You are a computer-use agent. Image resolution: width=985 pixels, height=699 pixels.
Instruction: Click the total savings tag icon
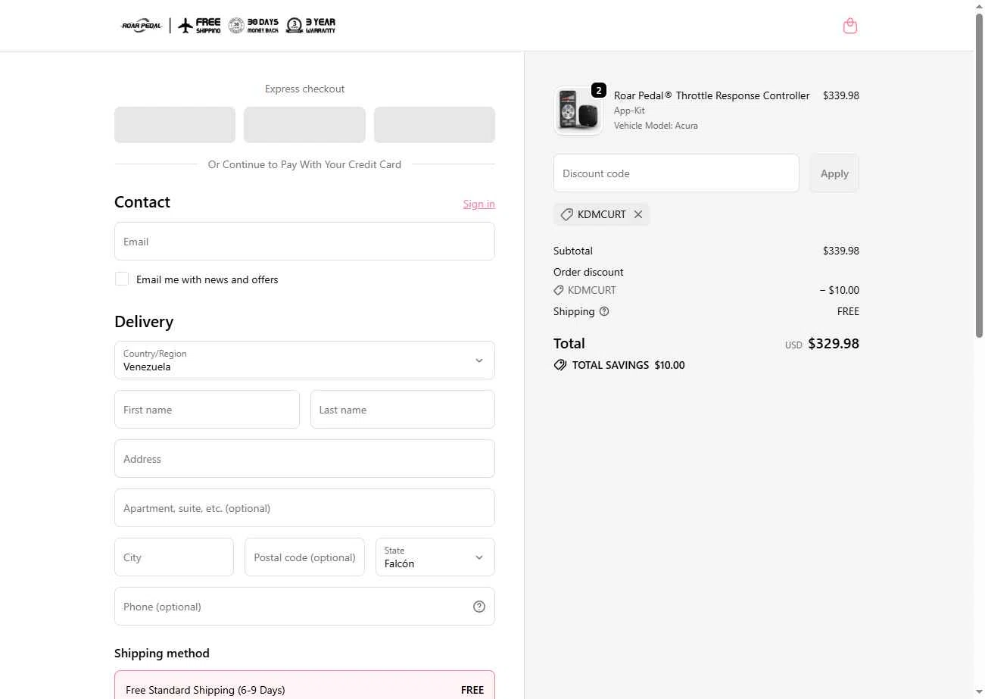point(560,365)
